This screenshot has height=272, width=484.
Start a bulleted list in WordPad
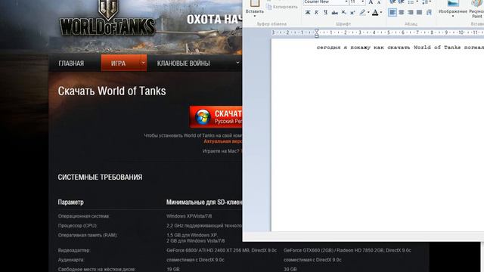tap(411, 2)
